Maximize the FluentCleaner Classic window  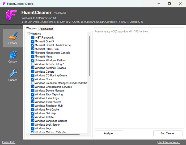170,4
